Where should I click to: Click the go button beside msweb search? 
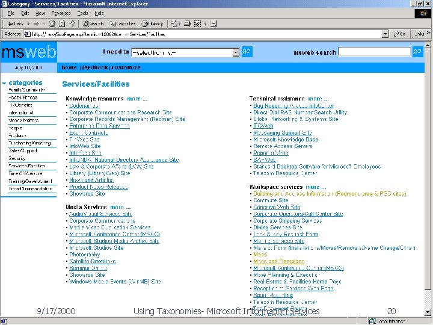click(x=417, y=52)
